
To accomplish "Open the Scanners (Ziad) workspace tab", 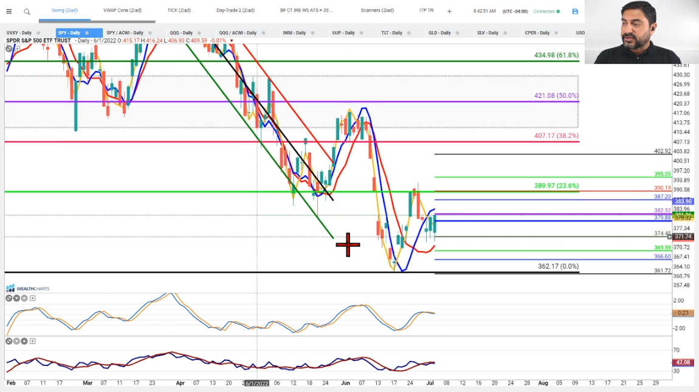I will coord(377,10).
